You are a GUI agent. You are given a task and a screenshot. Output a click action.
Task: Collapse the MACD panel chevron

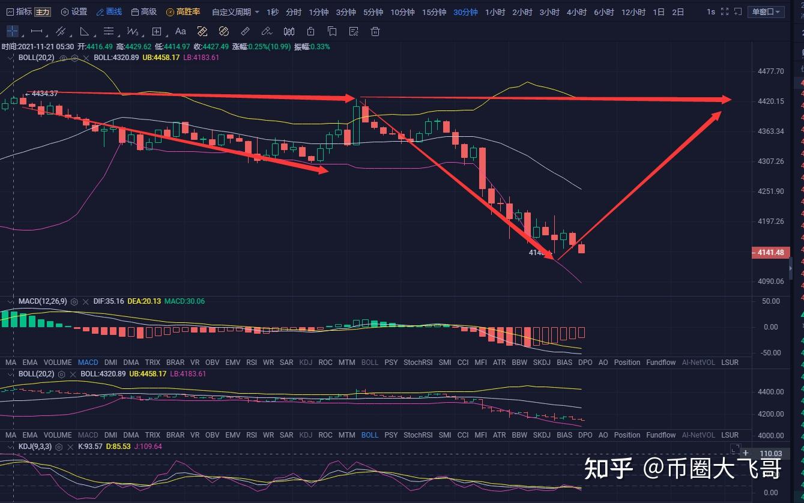click(10, 301)
